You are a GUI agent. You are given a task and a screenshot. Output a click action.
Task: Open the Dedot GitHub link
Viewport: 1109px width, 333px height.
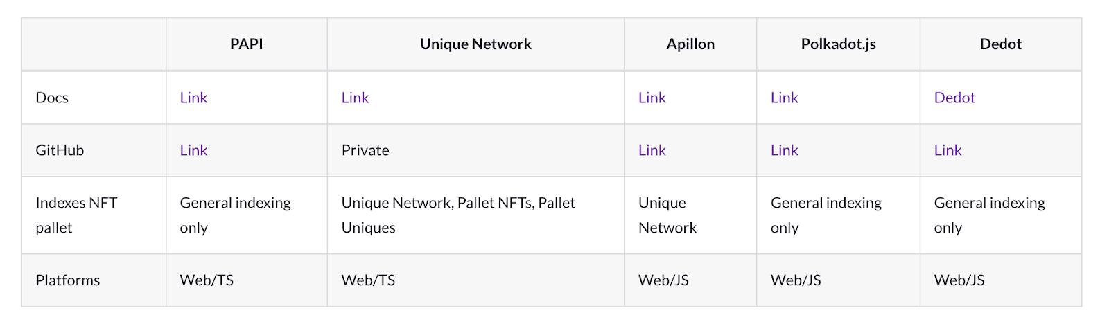pyautogui.click(x=948, y=150)
